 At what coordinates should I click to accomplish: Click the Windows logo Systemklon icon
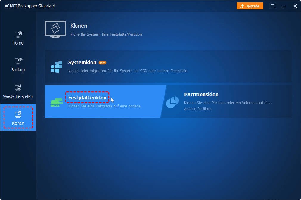pos(56,67)
